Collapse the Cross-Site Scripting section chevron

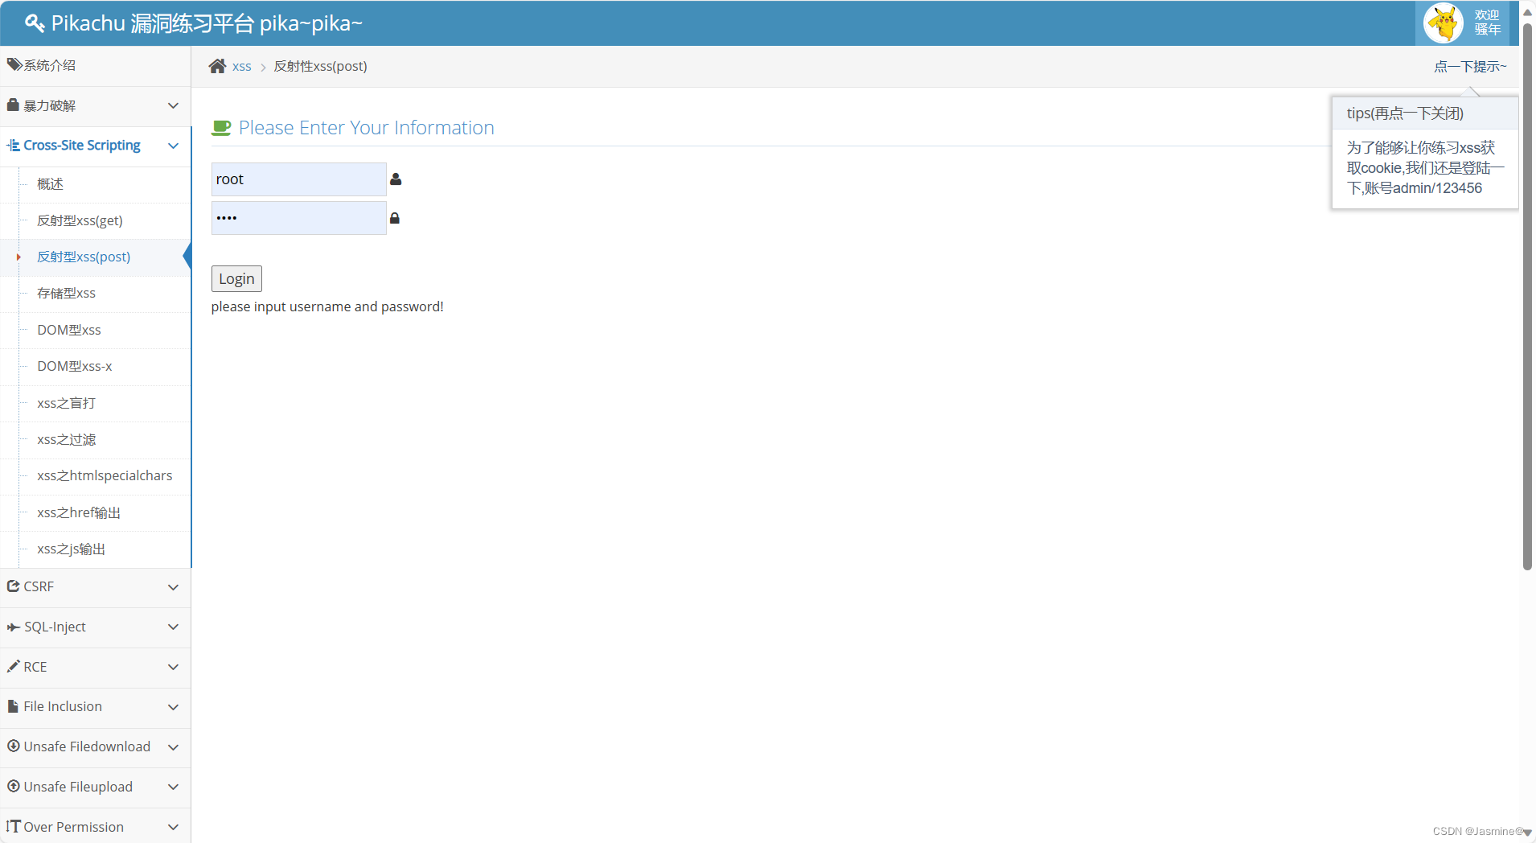[x=173, y=146]
